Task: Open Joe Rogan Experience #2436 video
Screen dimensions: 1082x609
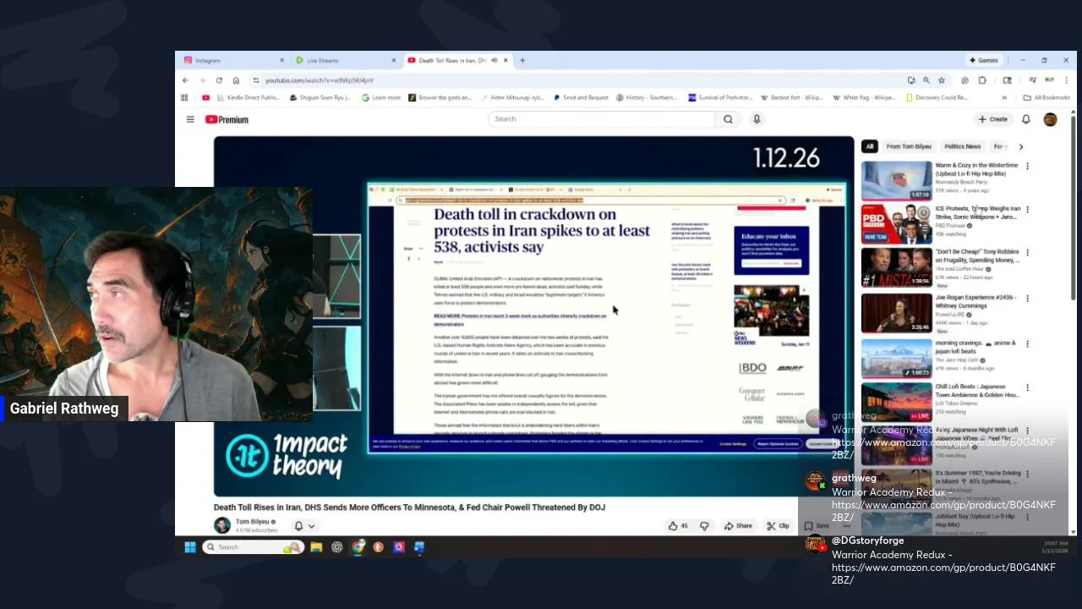Action: (x=896, y=313)
